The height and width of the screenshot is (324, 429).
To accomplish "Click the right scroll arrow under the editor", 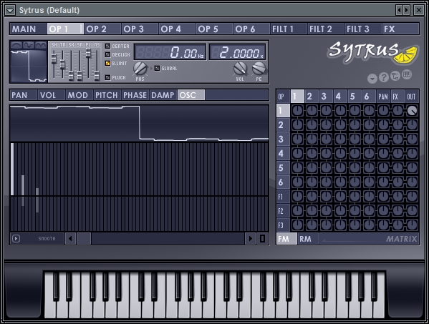I will click(251, 238).
